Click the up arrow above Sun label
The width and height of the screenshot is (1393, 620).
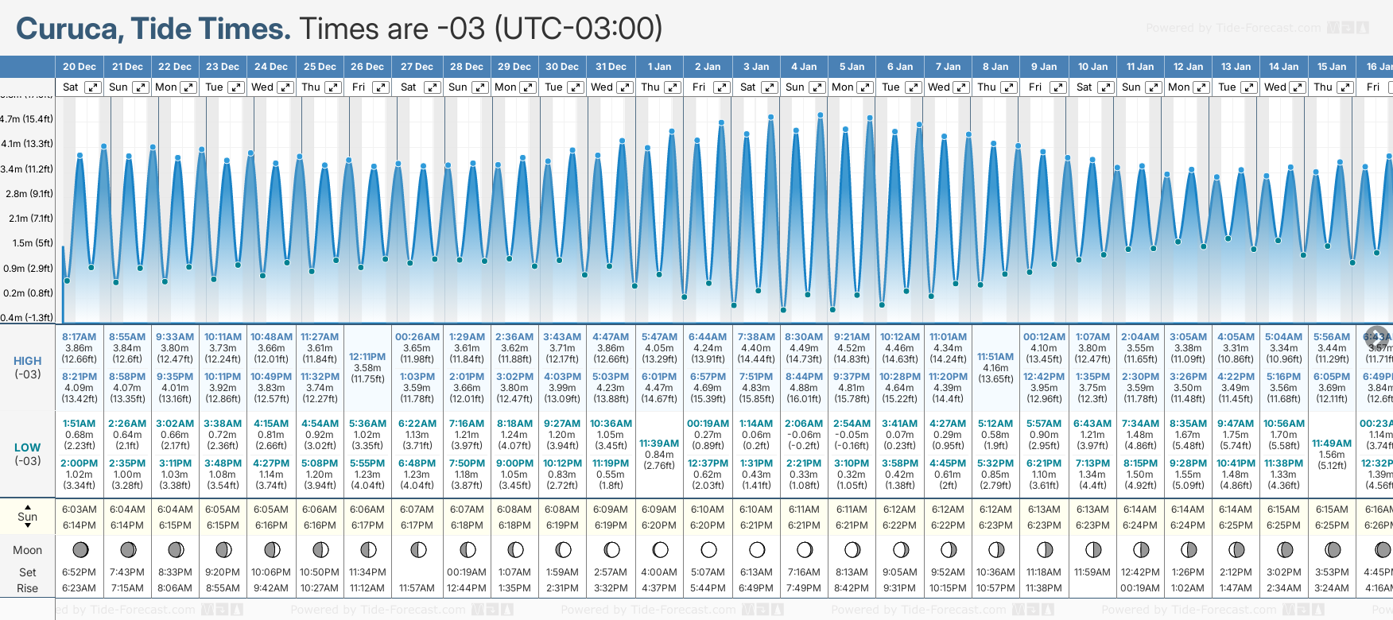28,506
